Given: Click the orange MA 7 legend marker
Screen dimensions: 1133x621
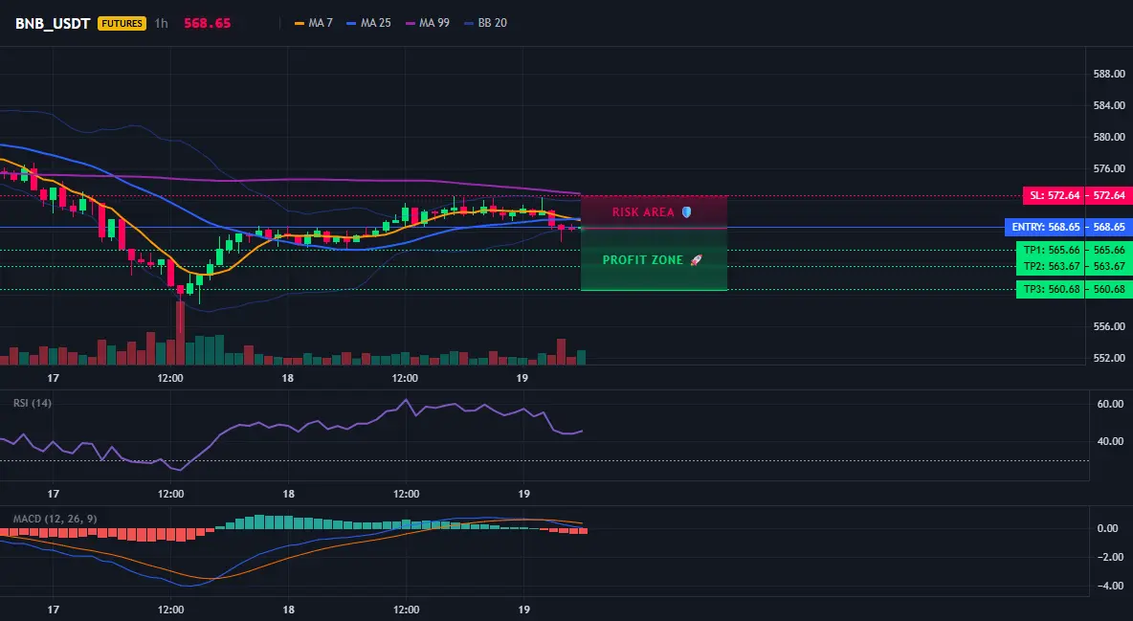Looking at the screenshot, I should pyautogui.click(x=300, y=23).
